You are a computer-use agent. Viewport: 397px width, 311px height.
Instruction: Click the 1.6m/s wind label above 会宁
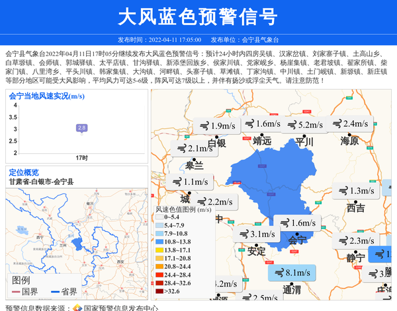click(x=297, y=223)
